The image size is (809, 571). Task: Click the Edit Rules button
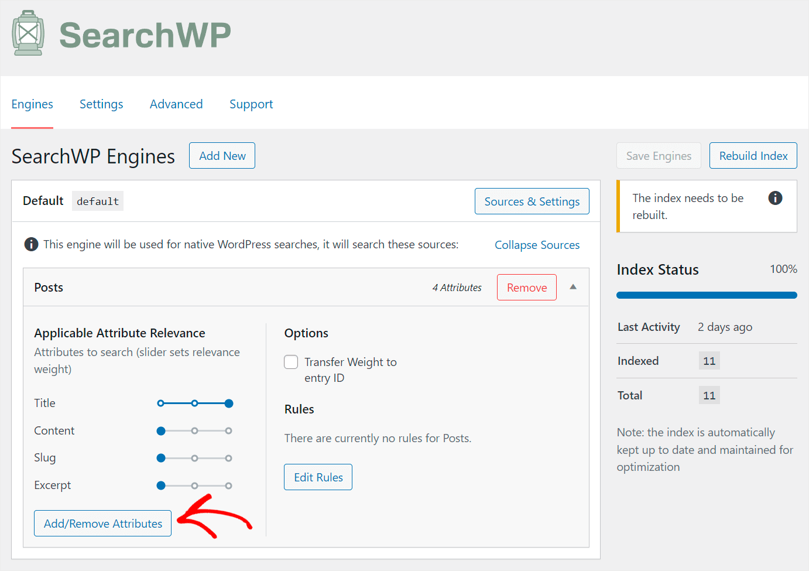[318, 477]
